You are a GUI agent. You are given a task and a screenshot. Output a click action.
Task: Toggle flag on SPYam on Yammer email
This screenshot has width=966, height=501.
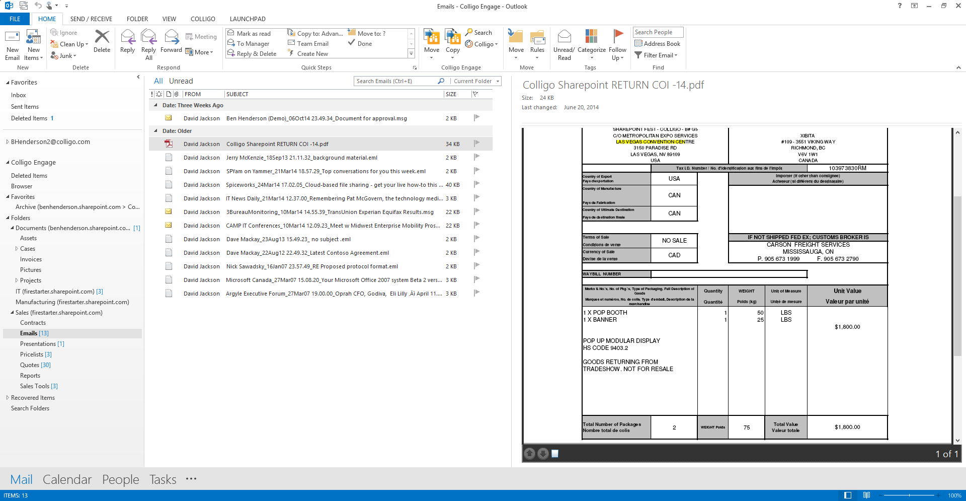coord(476,171)
